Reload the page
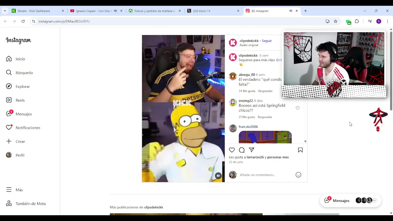The image size is (393, 221). pyautogui.click(x=23, y=21)
